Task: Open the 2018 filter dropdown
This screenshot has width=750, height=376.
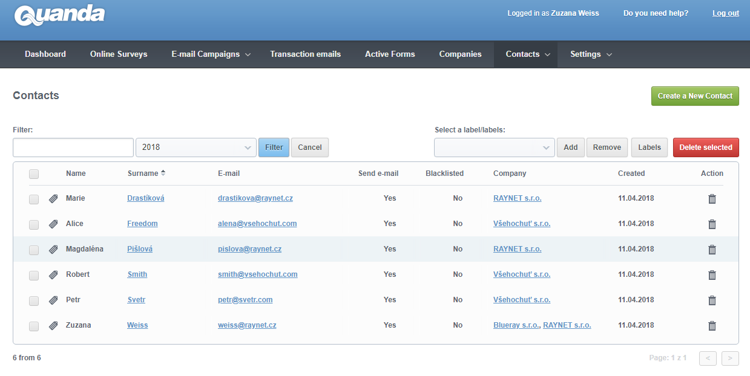Action: point(196,147)
